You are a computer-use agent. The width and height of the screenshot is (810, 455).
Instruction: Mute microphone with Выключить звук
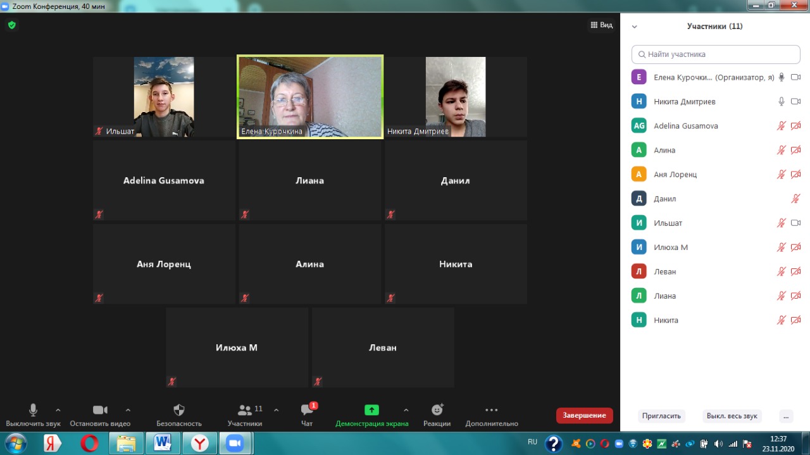[x=33, y=410]
